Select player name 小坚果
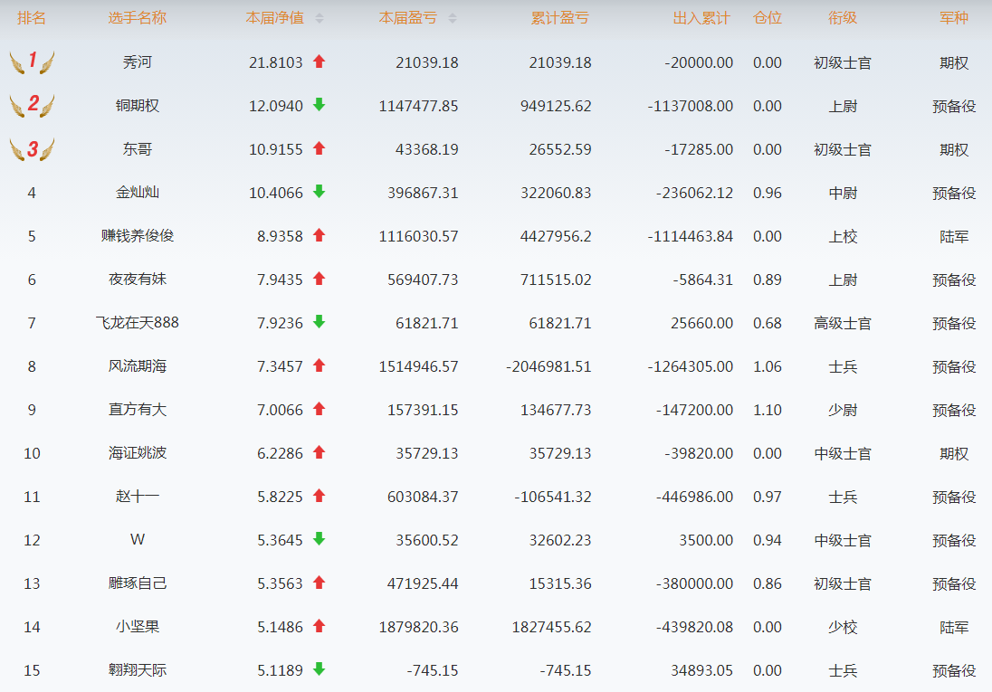992x692 pixels. click(138, 627)
